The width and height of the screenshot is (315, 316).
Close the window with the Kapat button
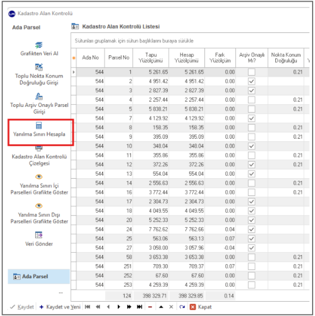click(201, 307)
